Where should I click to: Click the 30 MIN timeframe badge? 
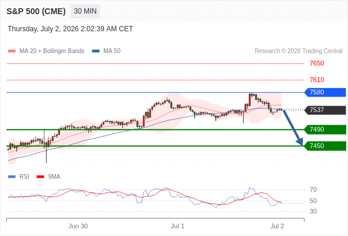coord(85,11)
